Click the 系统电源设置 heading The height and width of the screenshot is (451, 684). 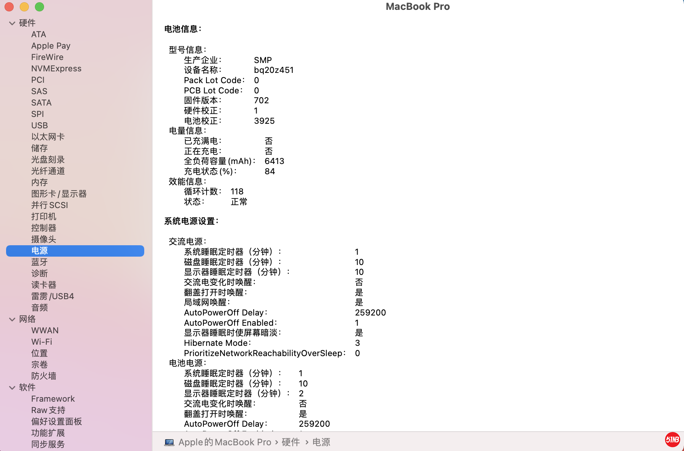point(191,221)
